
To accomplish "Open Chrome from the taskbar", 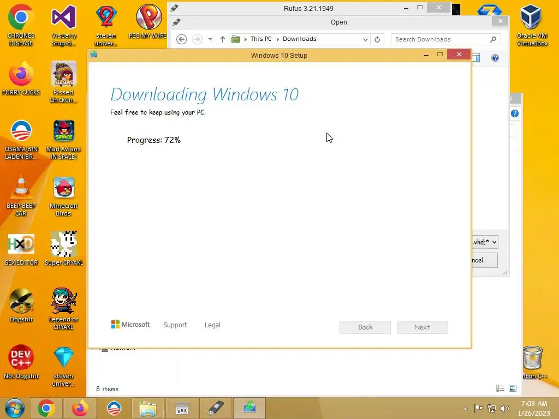I will pos(46,408).
